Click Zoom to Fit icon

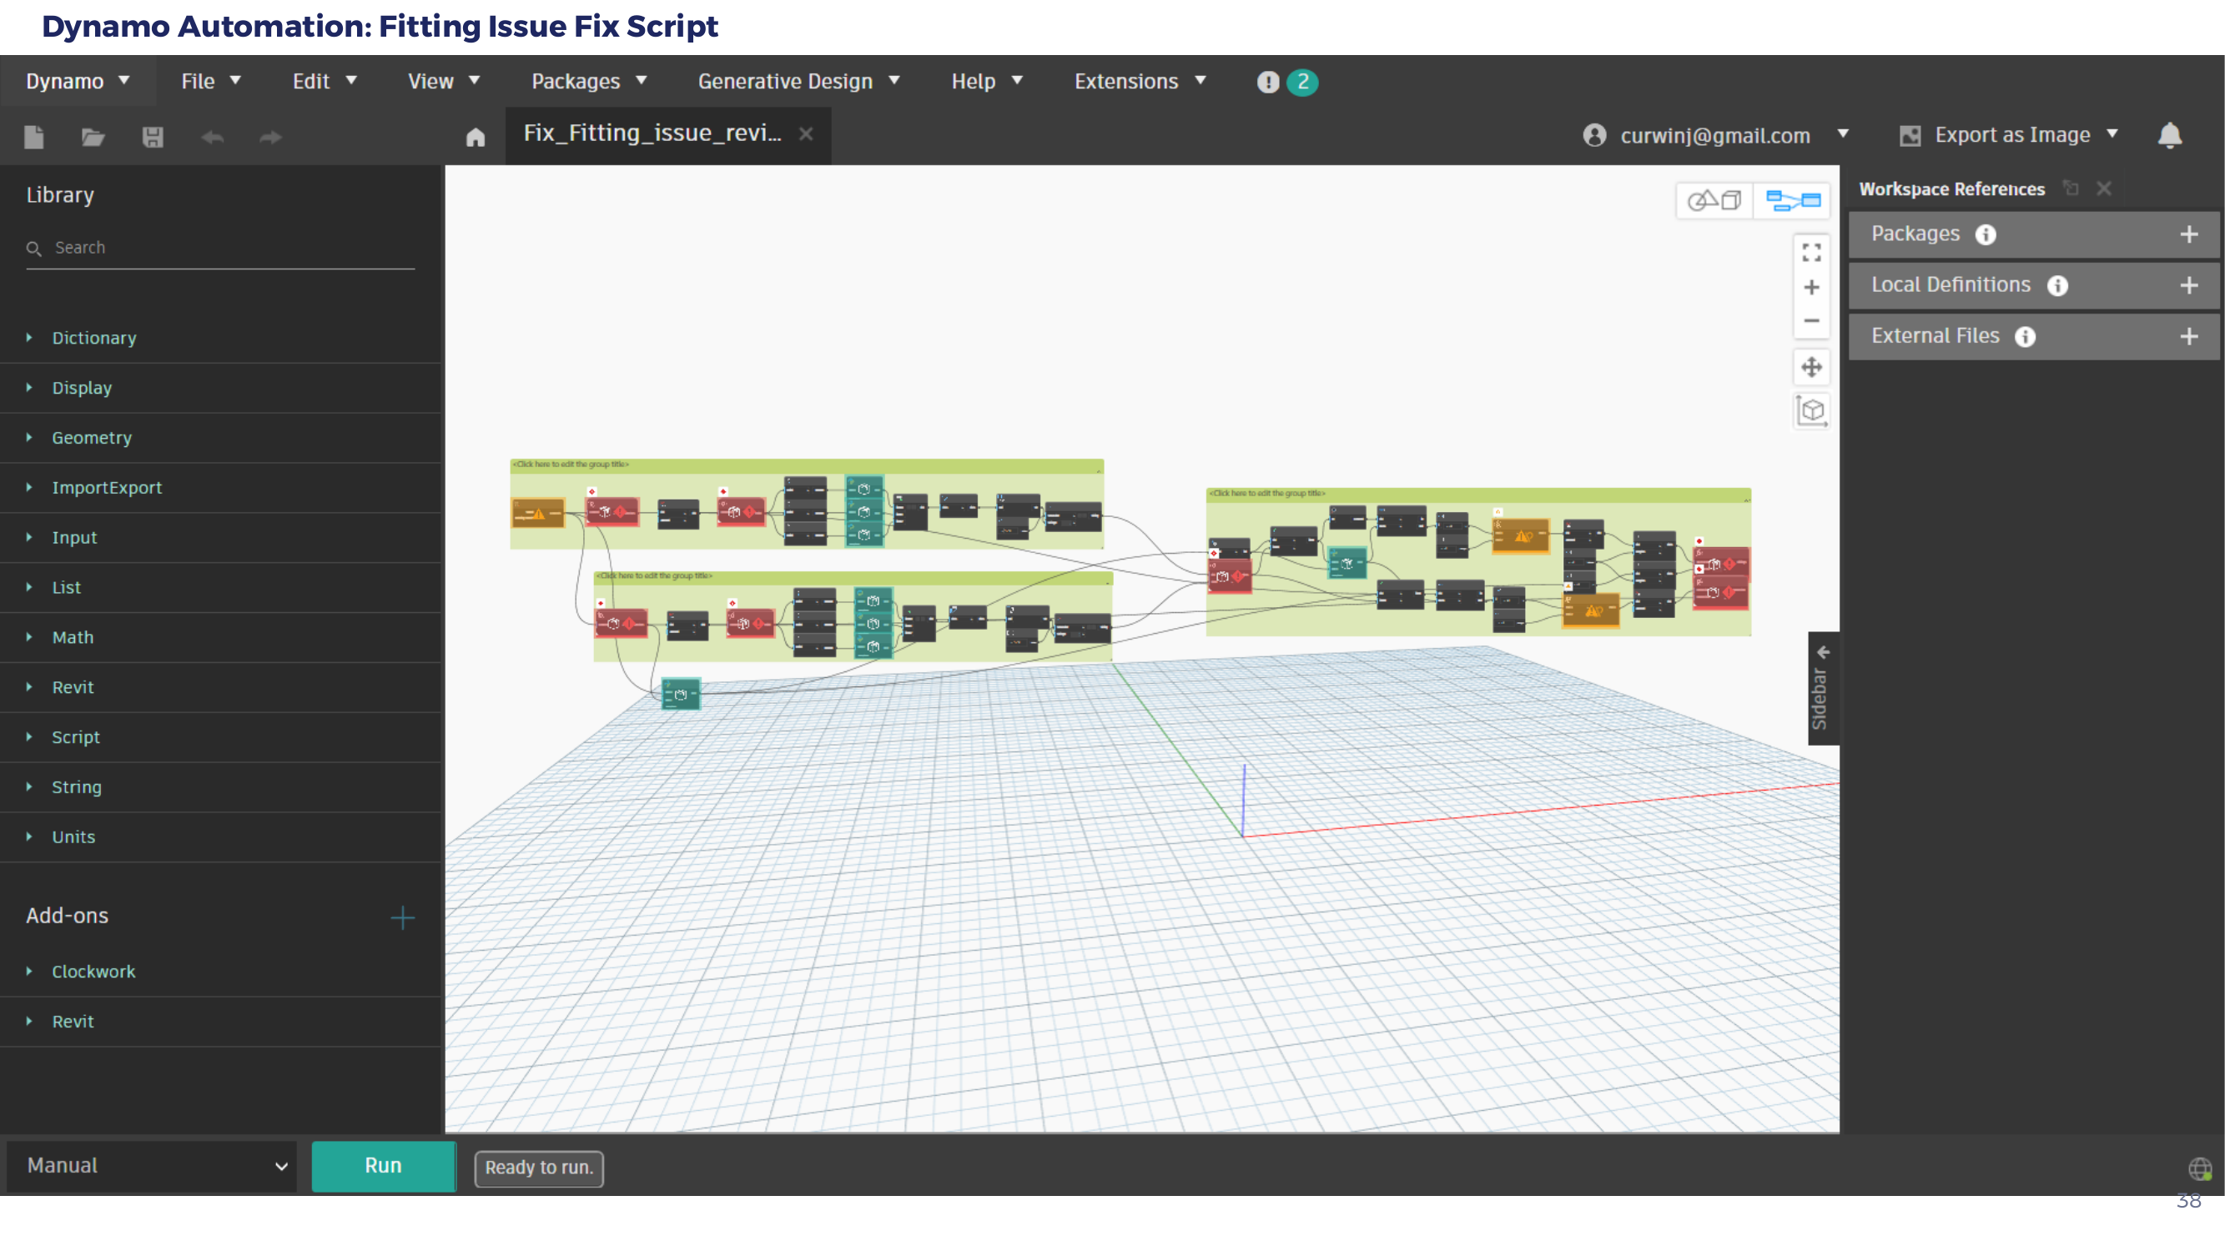click(1811, 253)
